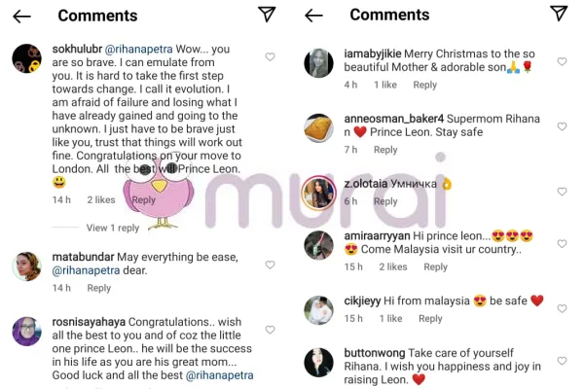
Task: Heart buttonwong's comment
Action: point(562,359)
